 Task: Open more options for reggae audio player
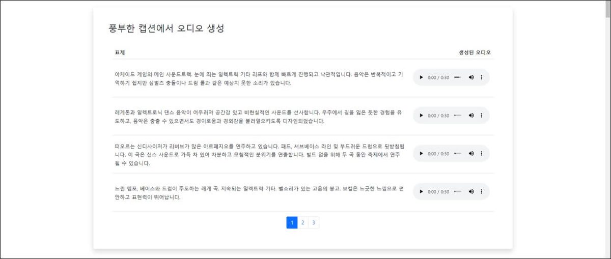(482, 192)
